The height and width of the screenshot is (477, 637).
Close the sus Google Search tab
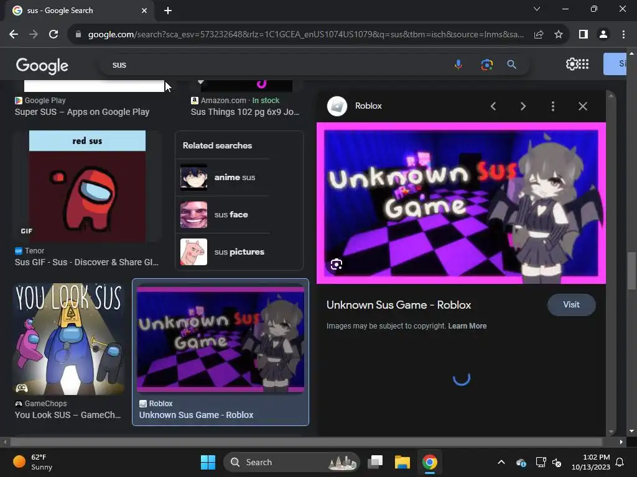pyautogui.click(x=144, y=11)
